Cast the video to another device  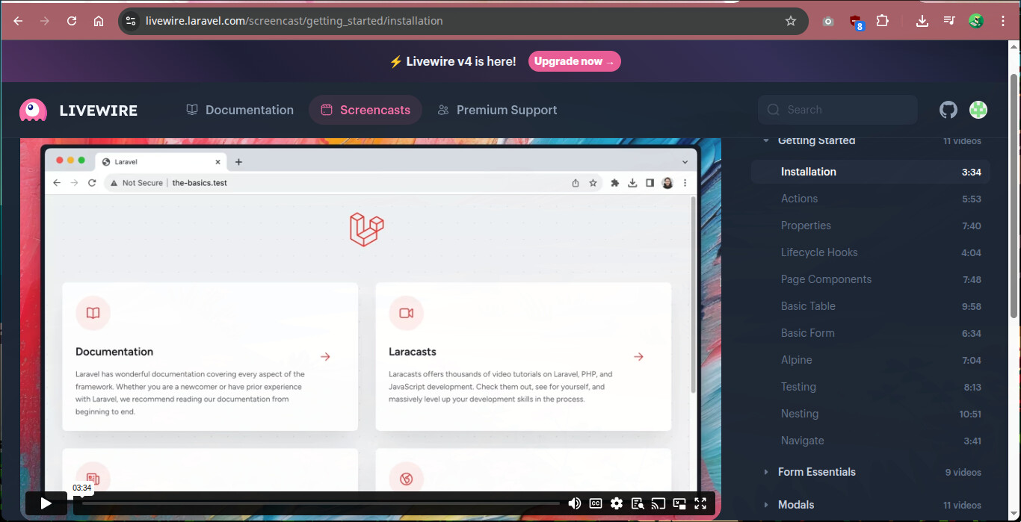tap(658, 503)
